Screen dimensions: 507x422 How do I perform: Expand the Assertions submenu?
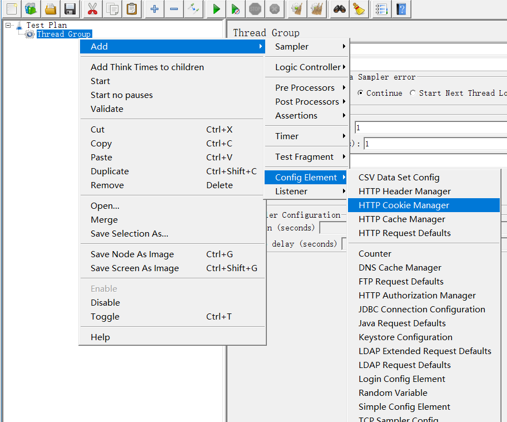coord(306,116)
